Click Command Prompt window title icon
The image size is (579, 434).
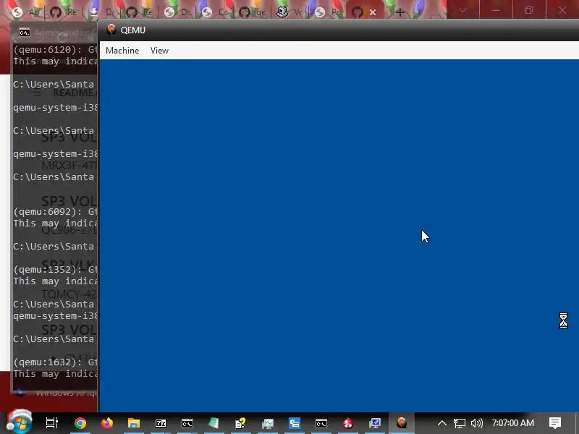click(25, 33)
